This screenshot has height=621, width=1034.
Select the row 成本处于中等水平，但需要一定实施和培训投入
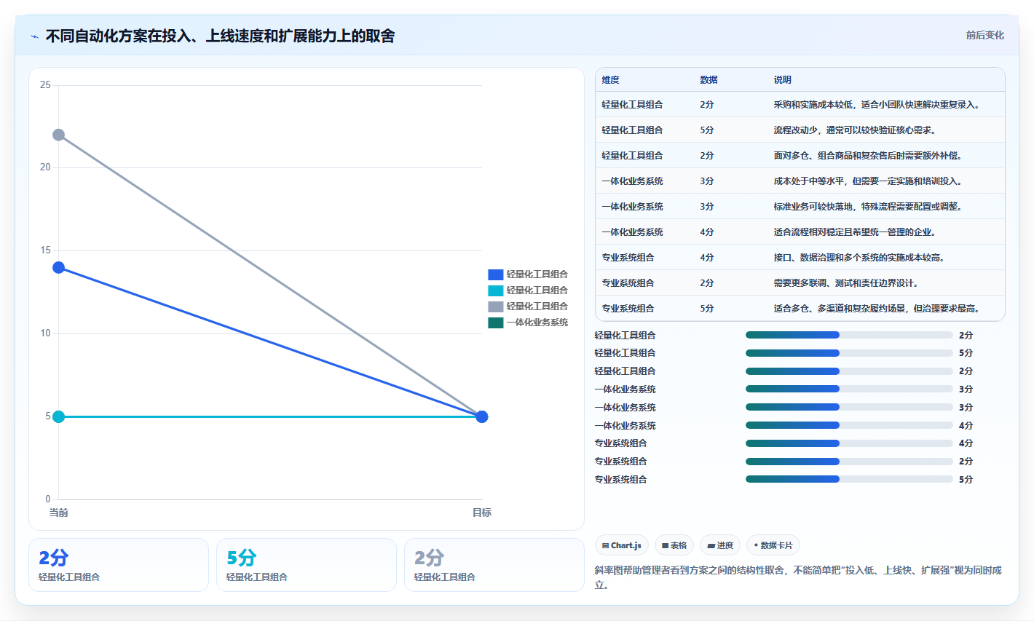pyautogui.click(x=800, y=181)
